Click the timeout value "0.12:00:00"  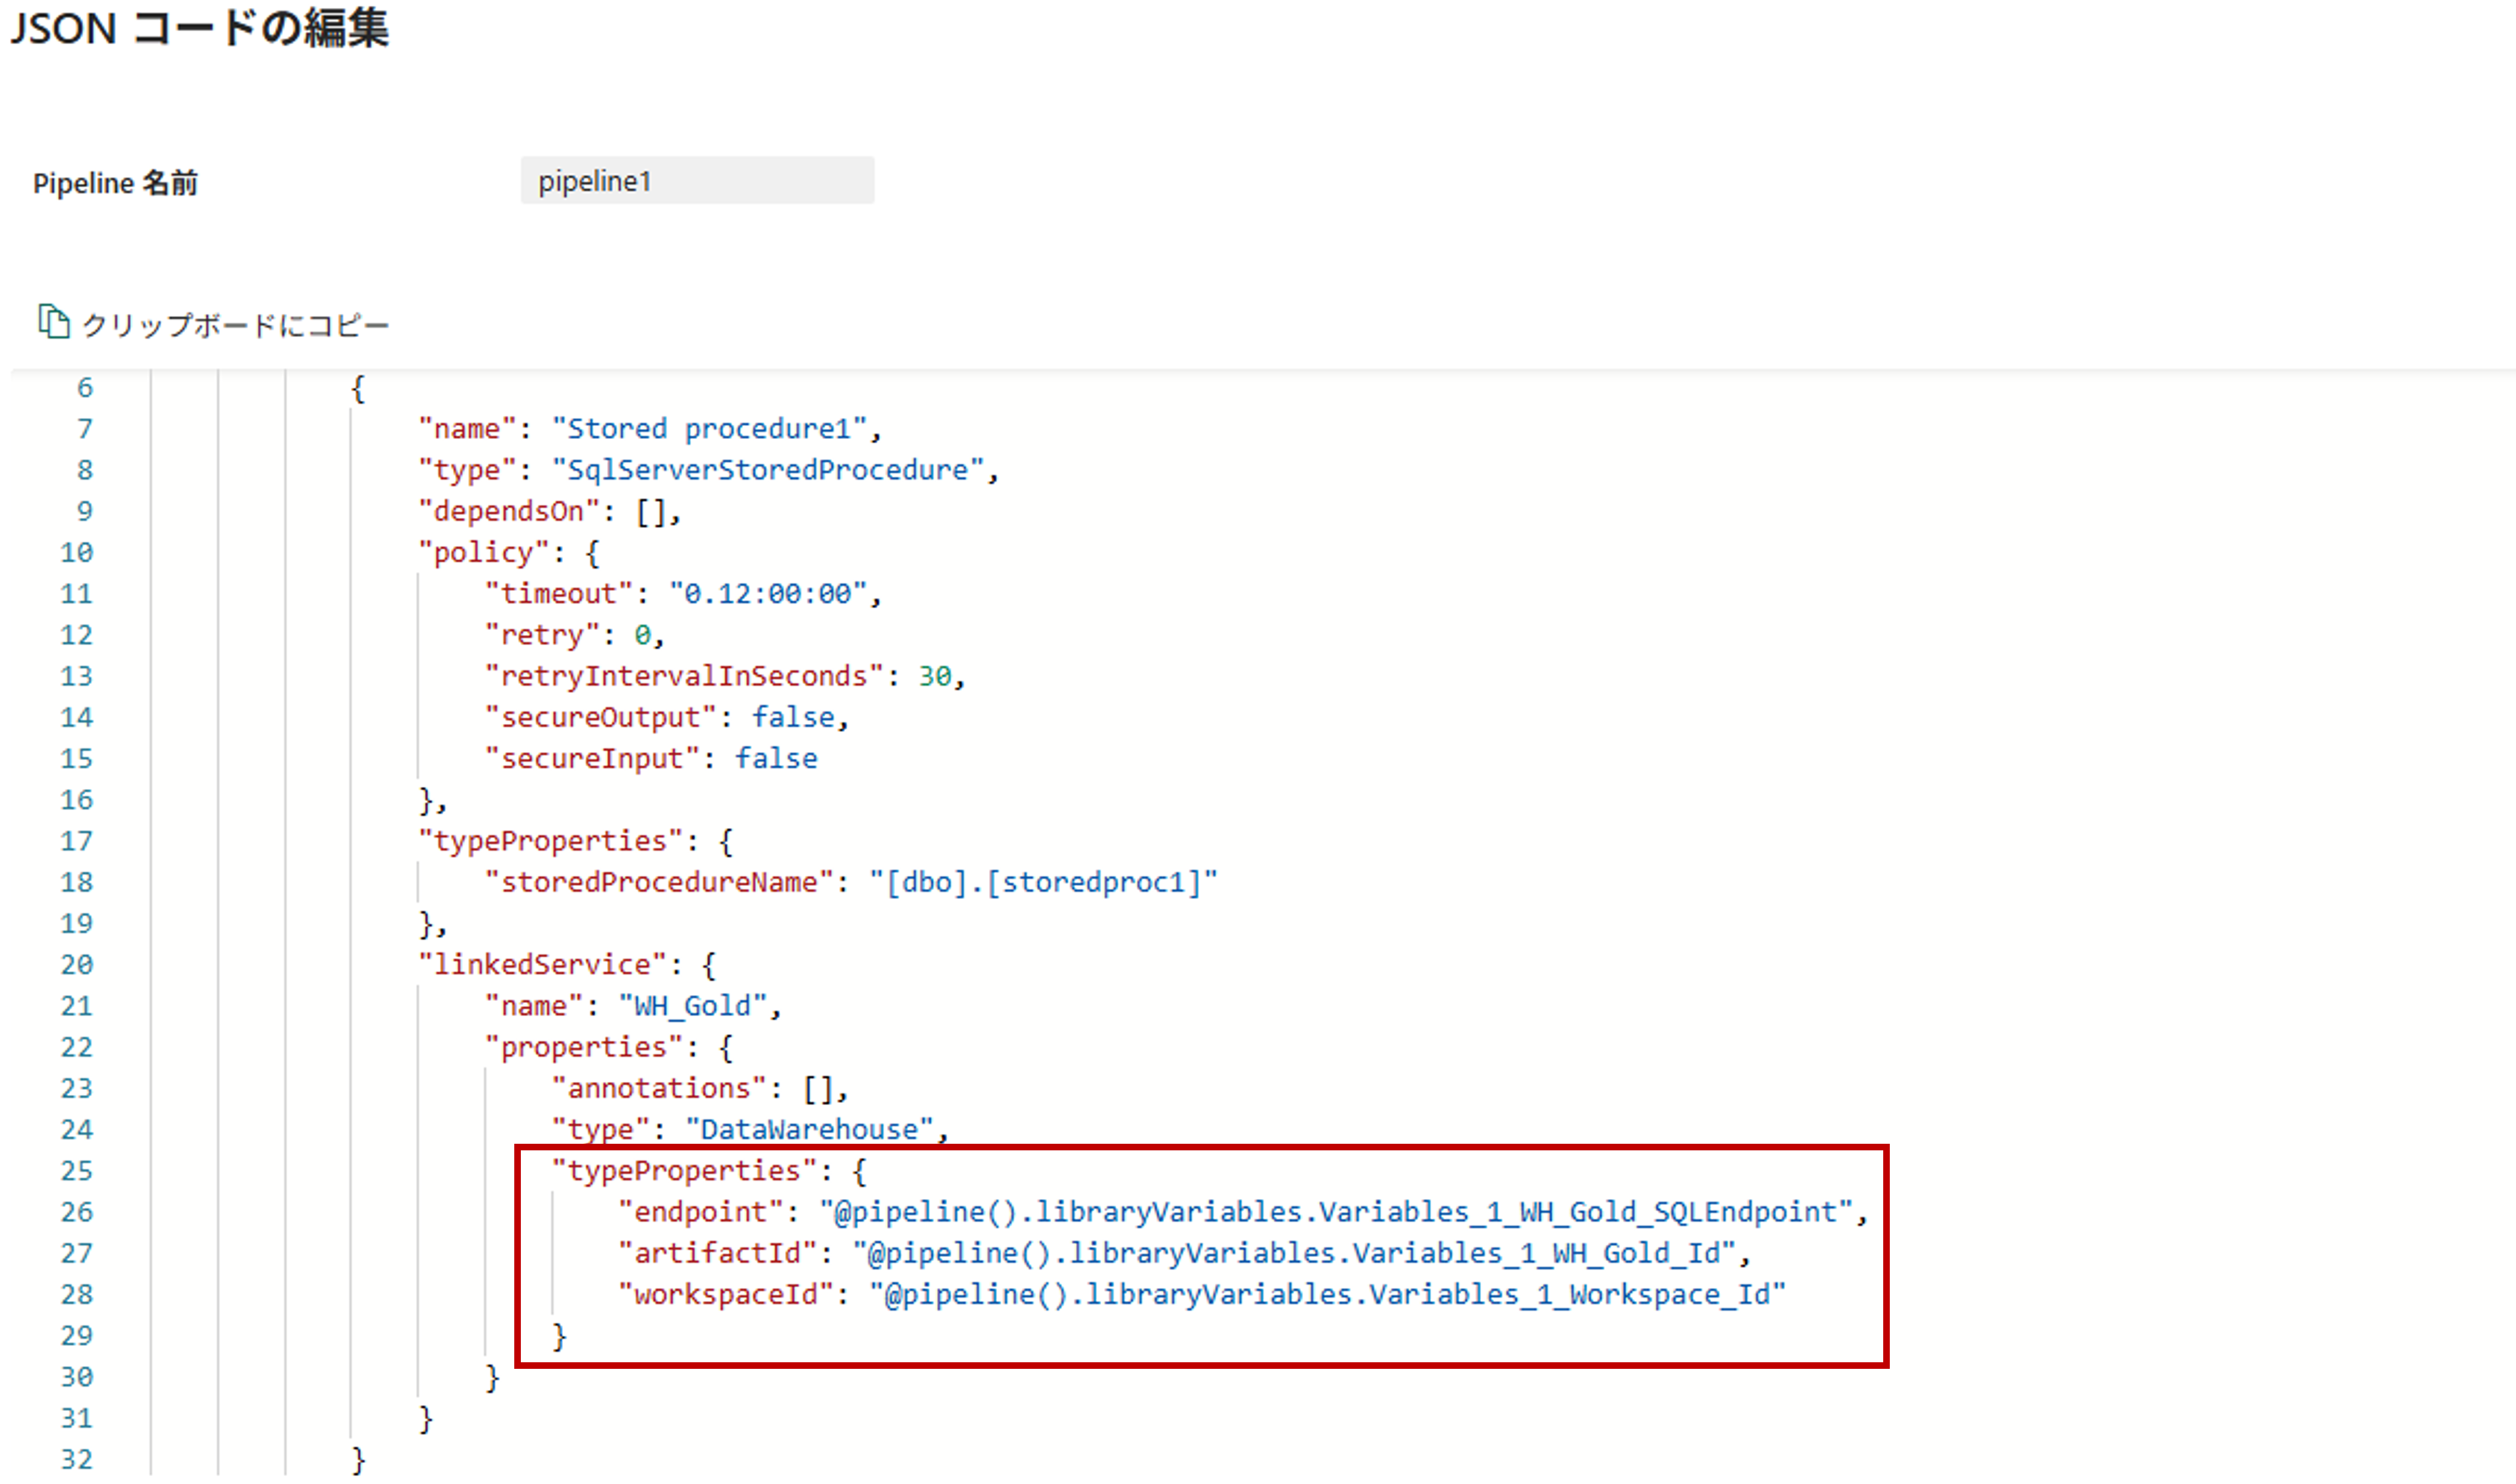767,594
